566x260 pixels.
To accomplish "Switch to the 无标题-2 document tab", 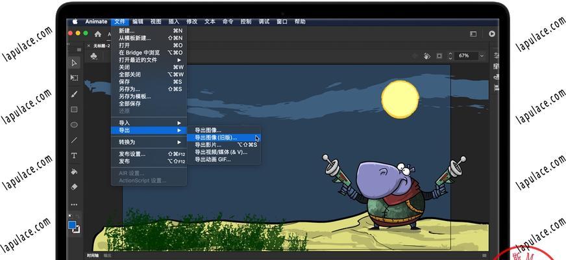I will [x=101, y=46].
